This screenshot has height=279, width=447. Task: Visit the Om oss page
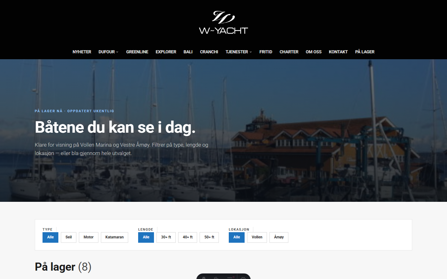[314, 52]
